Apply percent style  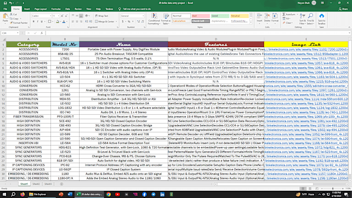[x=129, y=22]
